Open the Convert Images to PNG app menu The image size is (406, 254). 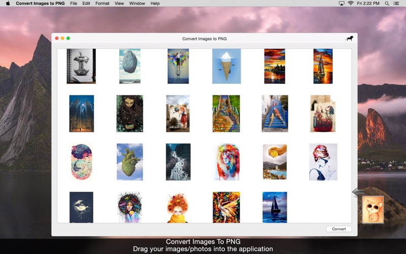[x=40, y=4]
